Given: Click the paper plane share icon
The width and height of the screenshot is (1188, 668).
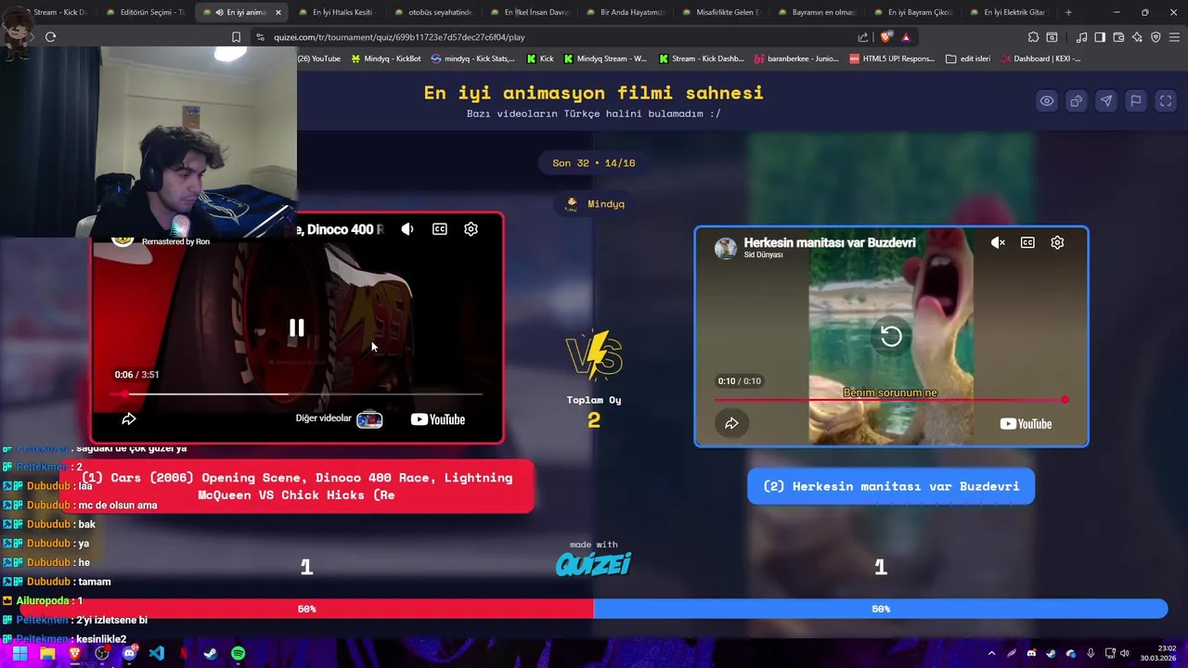Looking at the screenshot, I should tap(1106, 101).
